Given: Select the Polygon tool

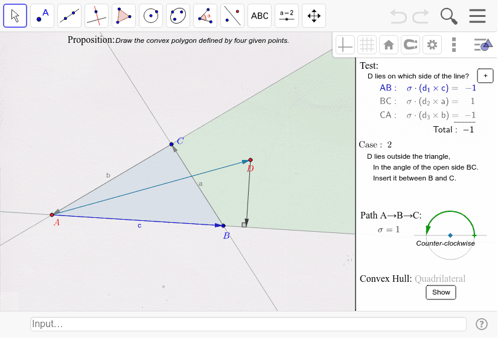Looking at the screenshot, I should point(124,16).
